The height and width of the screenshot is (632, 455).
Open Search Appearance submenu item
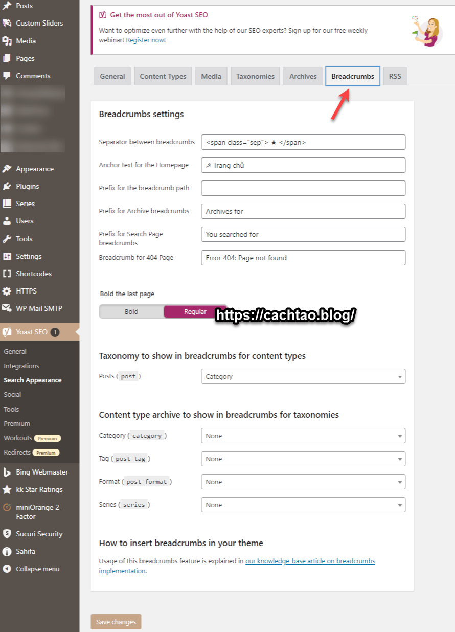tap(33, 380)
